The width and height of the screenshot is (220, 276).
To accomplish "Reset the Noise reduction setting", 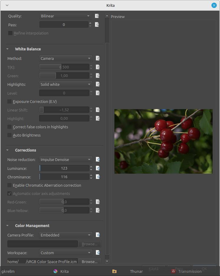I will coord(98,160).
